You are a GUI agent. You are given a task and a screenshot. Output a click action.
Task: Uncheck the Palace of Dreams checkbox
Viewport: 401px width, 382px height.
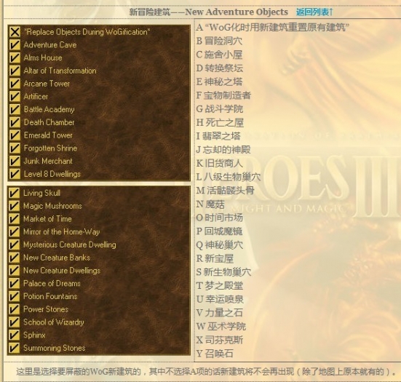point(14,283)
